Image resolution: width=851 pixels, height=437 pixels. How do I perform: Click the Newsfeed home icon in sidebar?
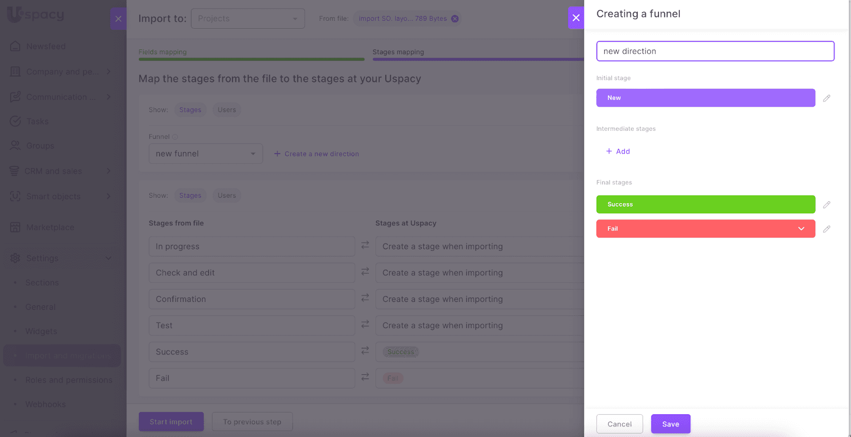tap(15, 46)
